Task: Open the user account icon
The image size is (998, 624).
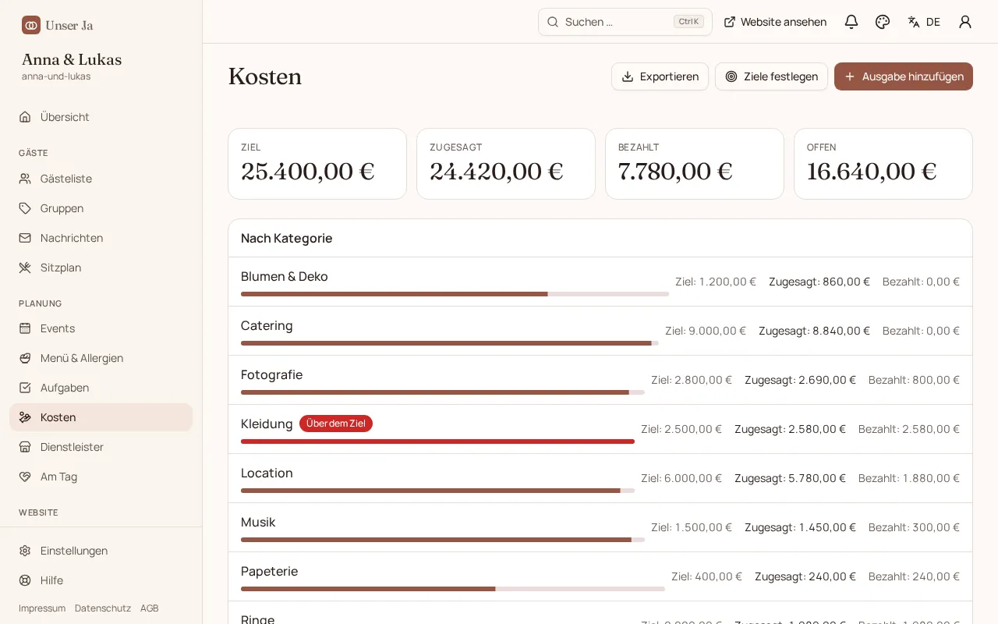Action: tap(965, 22)
